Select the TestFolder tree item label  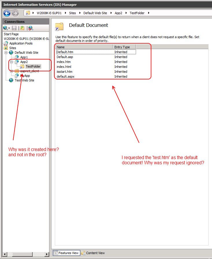pyautogui.click(x=33, y=66)
